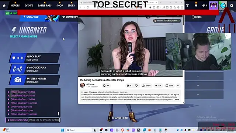The height and width of the screenshot is (133, 236).
Task: Click 'amazon is worse' info card
Action: click(x=167, y=21)
